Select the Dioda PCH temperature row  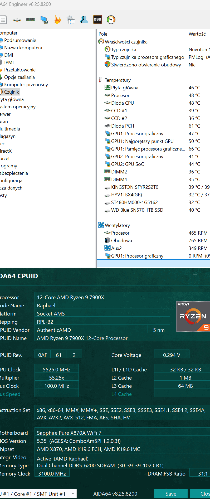[123, 126]
